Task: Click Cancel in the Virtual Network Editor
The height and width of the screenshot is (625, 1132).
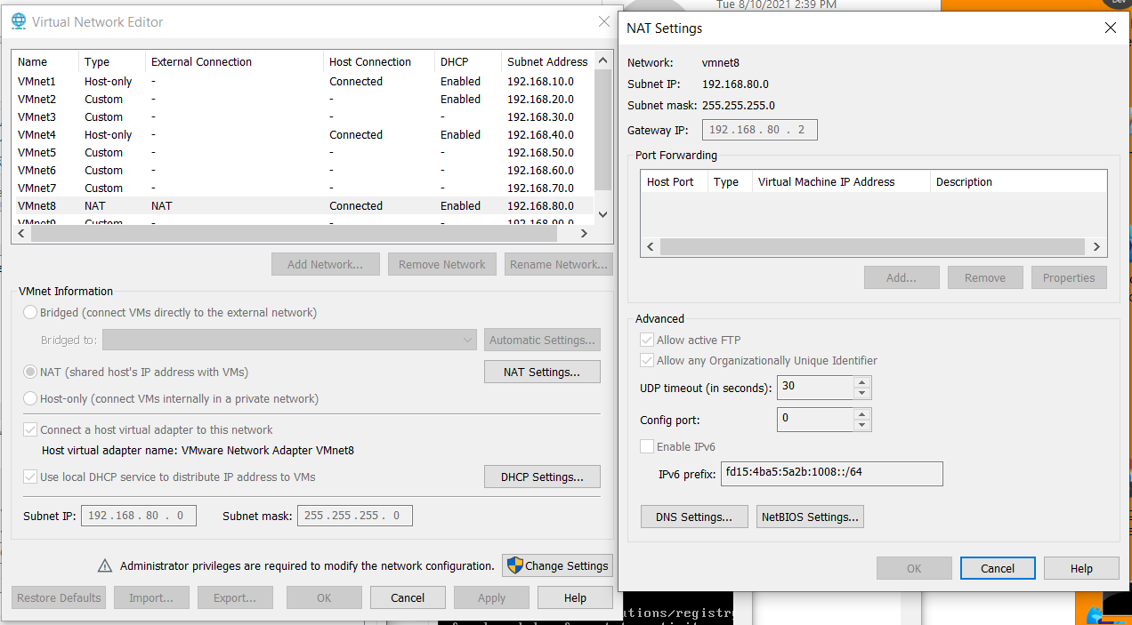Action: tap(408, 597)
